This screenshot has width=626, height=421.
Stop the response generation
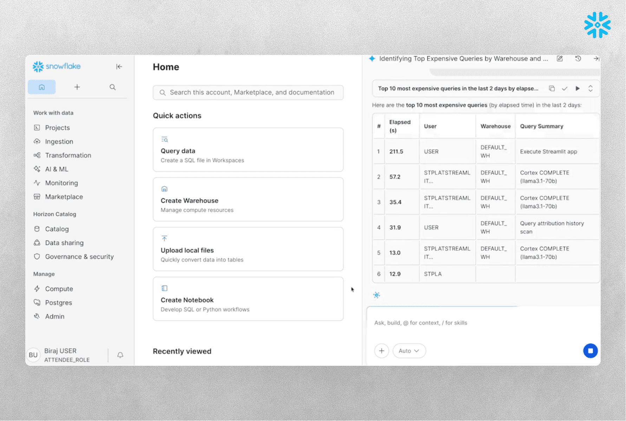coord(591,351)
